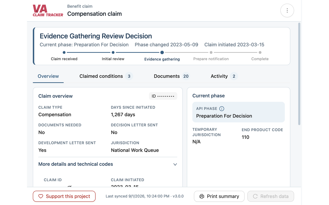Switch to the Overview tab
The height and width of the screenshot is (205, 329).
(x=48, y=76)
